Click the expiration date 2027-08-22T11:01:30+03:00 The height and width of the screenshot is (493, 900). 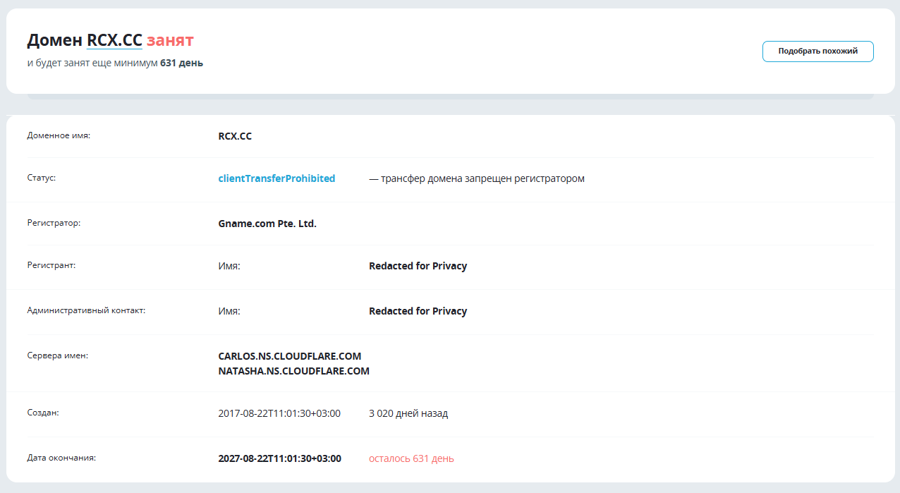coord(279,458)
